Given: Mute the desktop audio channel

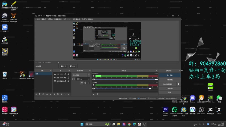Looking at the screenshot, I should pyautogui.click(x=94, y=89).
